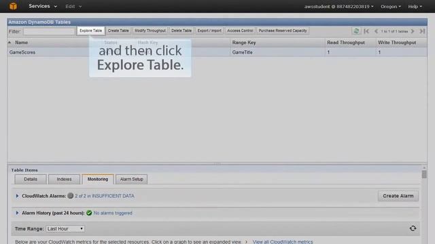Screen dimensions: 435x244
Task: Go to next page of tables
Action: tap(413, 31)
